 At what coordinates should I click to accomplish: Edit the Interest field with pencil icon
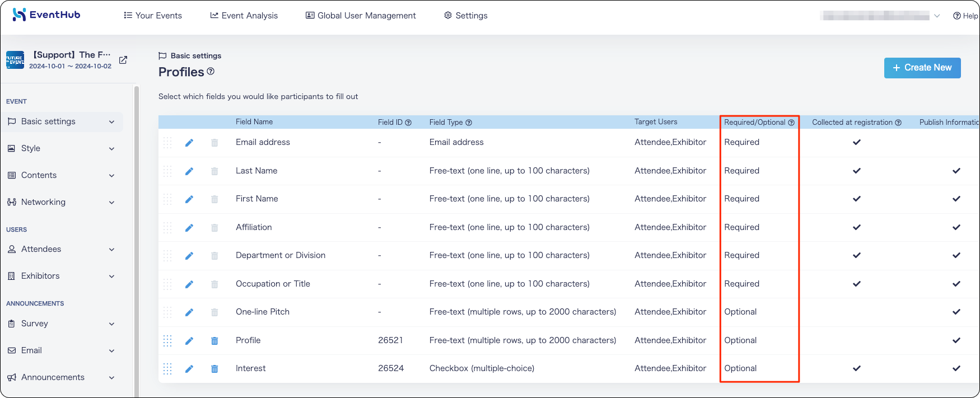pos(189,369)
